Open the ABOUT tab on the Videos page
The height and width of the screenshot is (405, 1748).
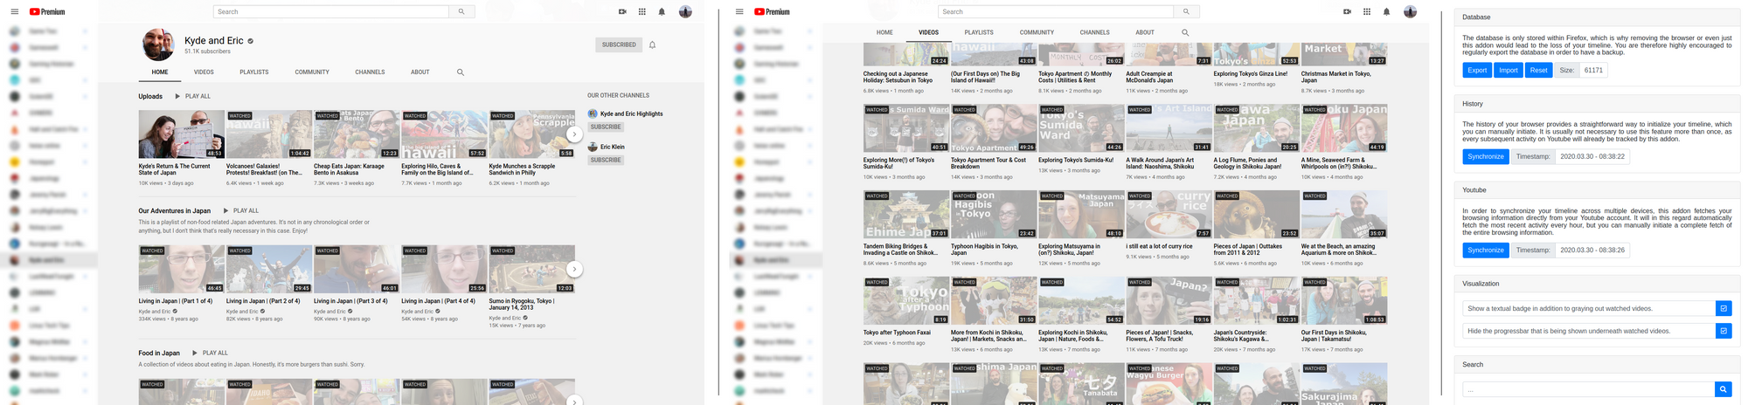point(1145,32)
